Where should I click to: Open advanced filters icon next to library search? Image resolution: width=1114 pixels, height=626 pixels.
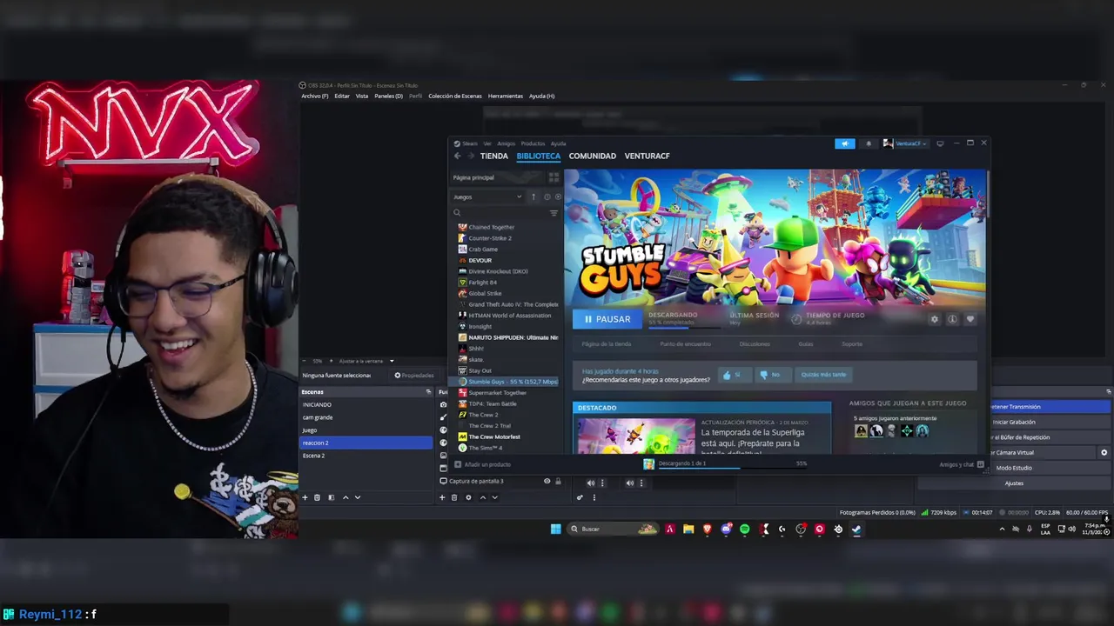tap(554, 213)
